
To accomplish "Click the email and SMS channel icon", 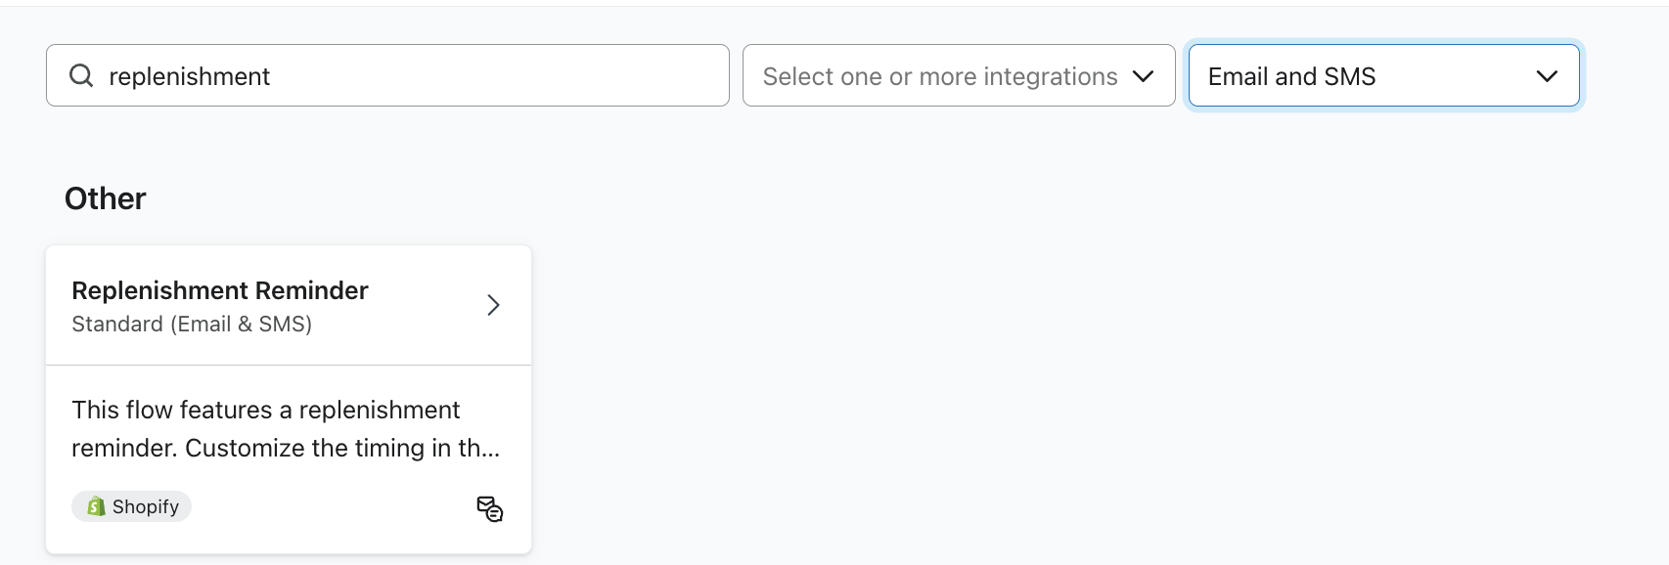I will (x=489, y=509).
